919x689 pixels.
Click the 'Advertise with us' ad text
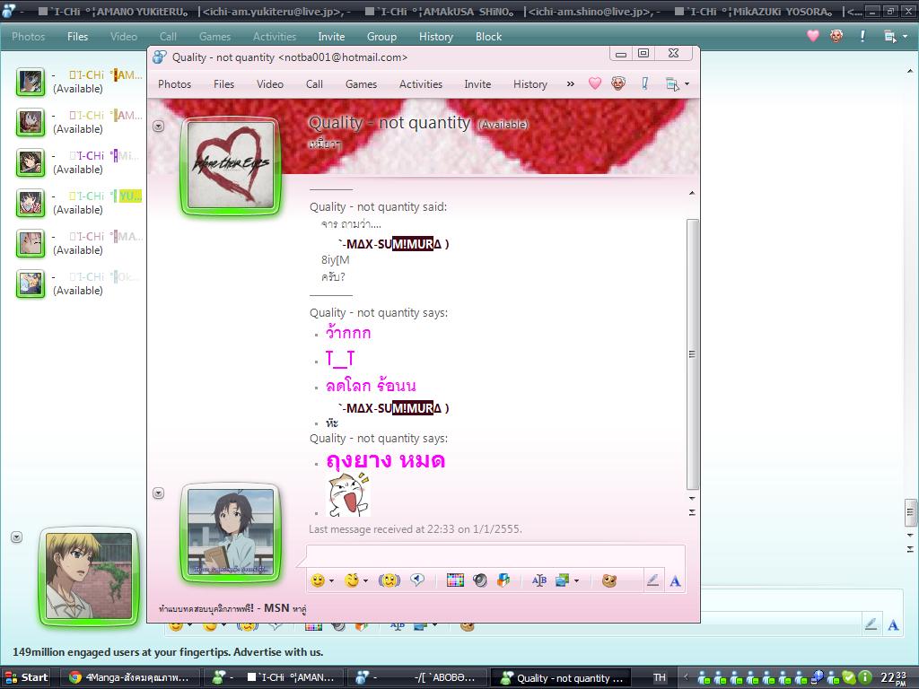[x=278, y=651]
